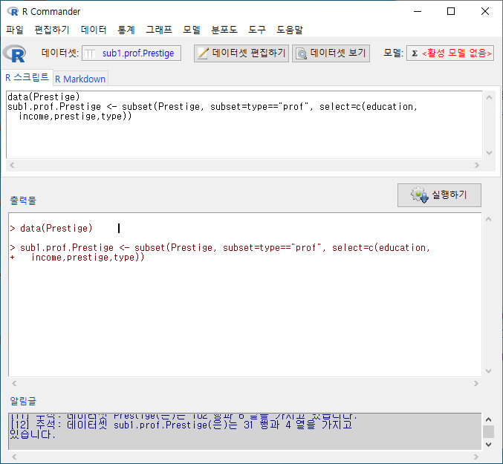Click inside the output text area
Viewport: 503px width, 464px height.
click(x=245, y=295)
